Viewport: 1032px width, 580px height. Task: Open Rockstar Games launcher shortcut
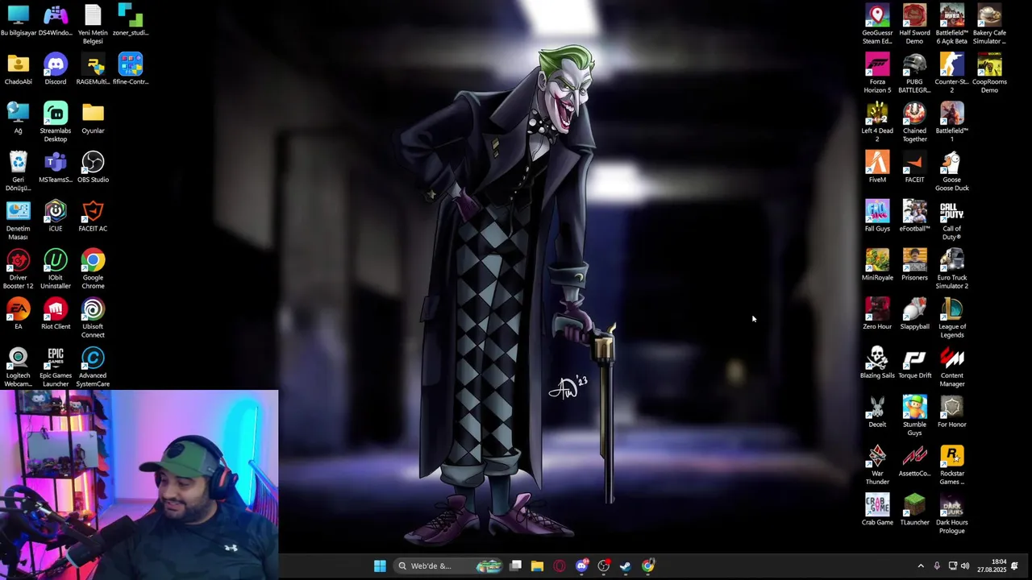pyautogui.click(x=952, y=465)
